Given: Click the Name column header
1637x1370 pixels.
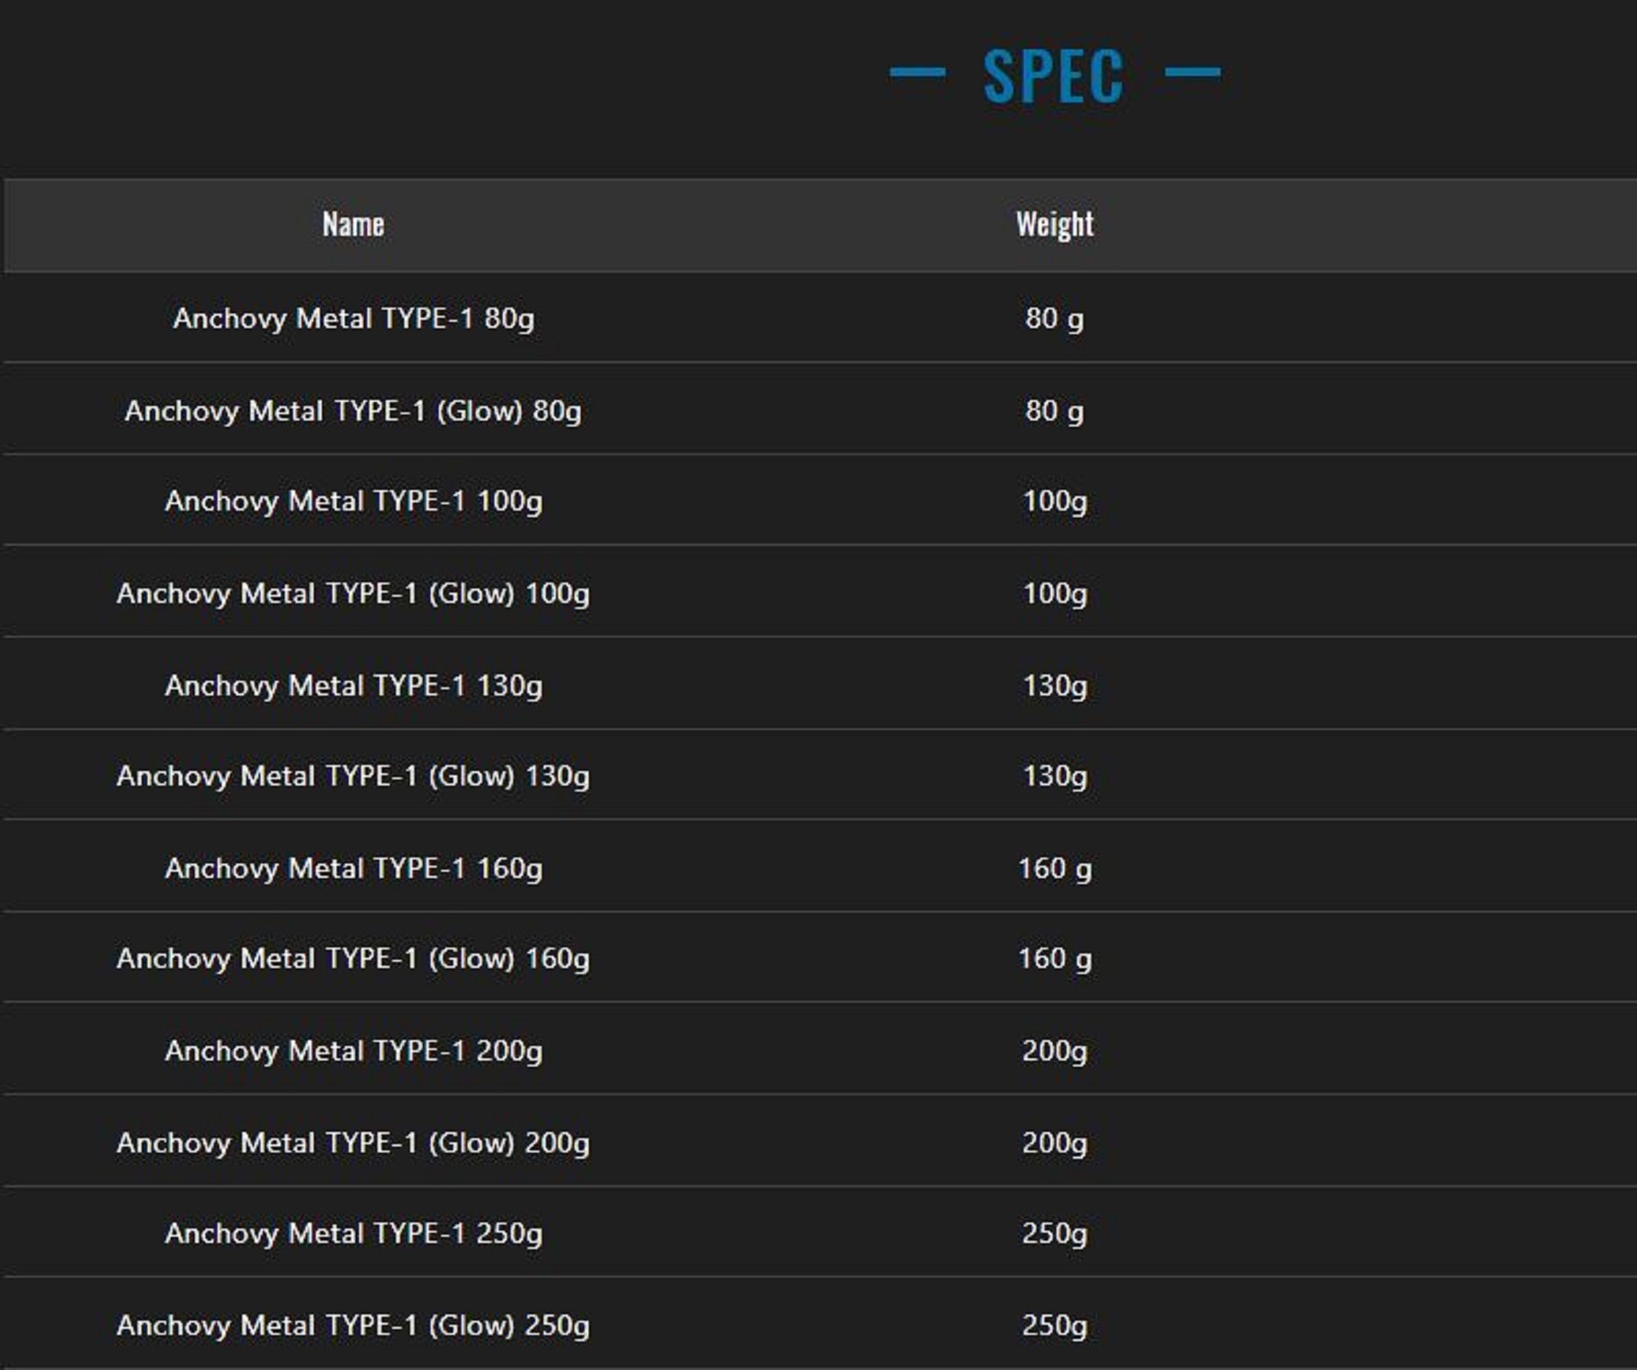Looking at the screenshot, I should [x=353, y=224].
